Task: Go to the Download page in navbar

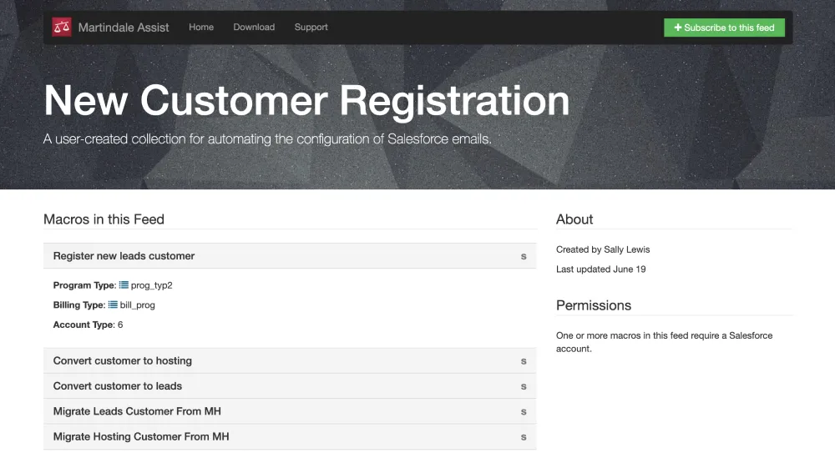Action: coord(254,28)
